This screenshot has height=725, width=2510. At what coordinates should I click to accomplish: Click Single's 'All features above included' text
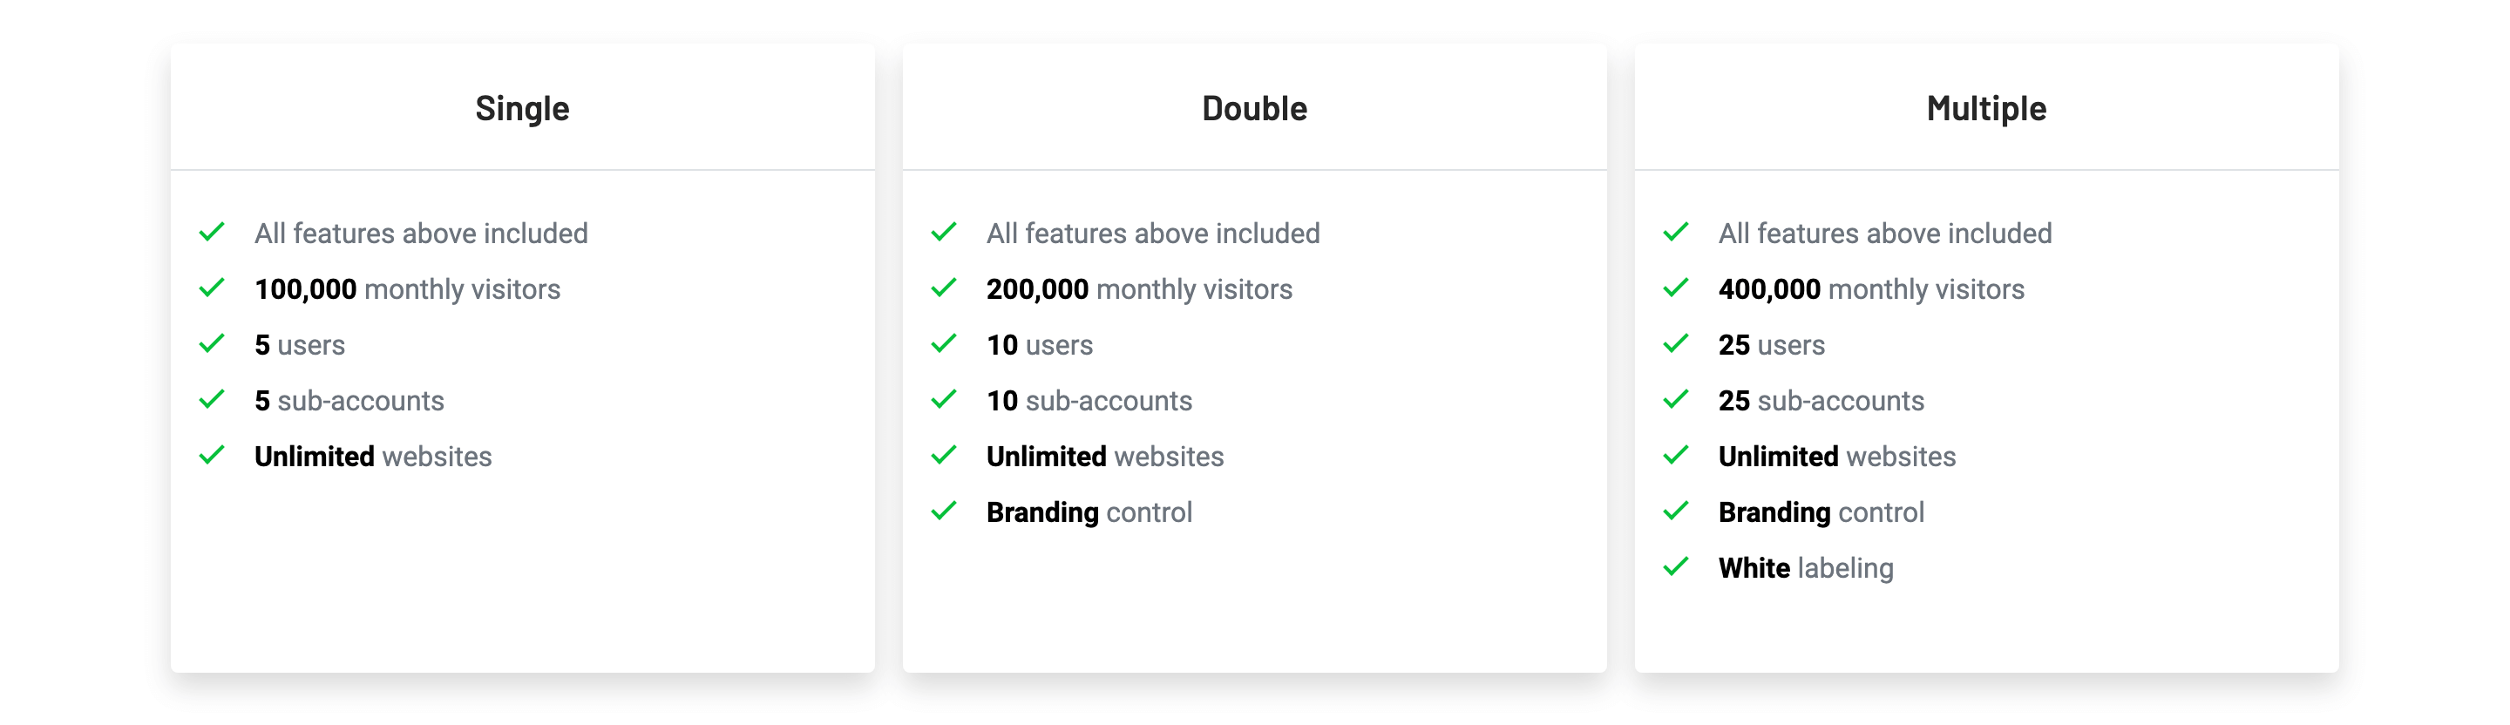coord(421,233)
